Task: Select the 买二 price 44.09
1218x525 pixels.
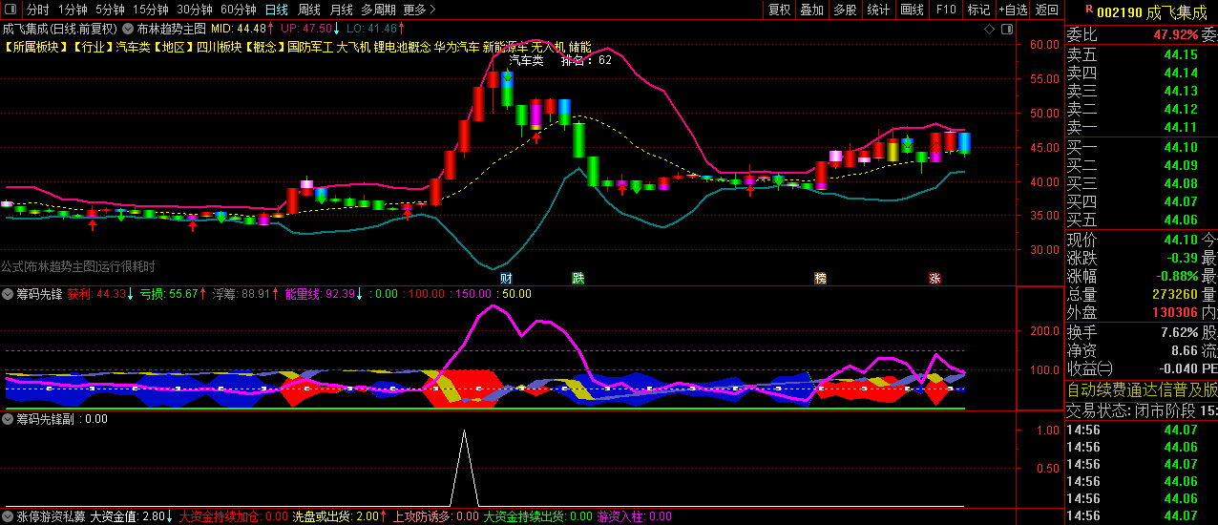Action: [x=1181, y=165]
